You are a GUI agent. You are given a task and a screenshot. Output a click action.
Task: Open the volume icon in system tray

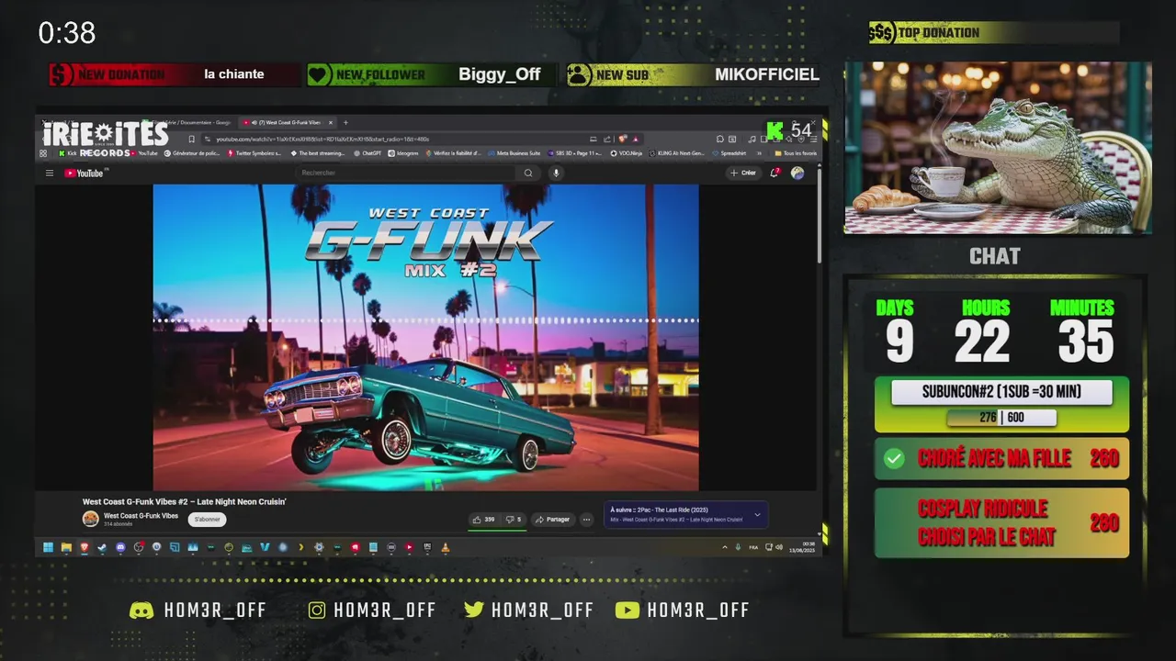[x=779, y=547]
